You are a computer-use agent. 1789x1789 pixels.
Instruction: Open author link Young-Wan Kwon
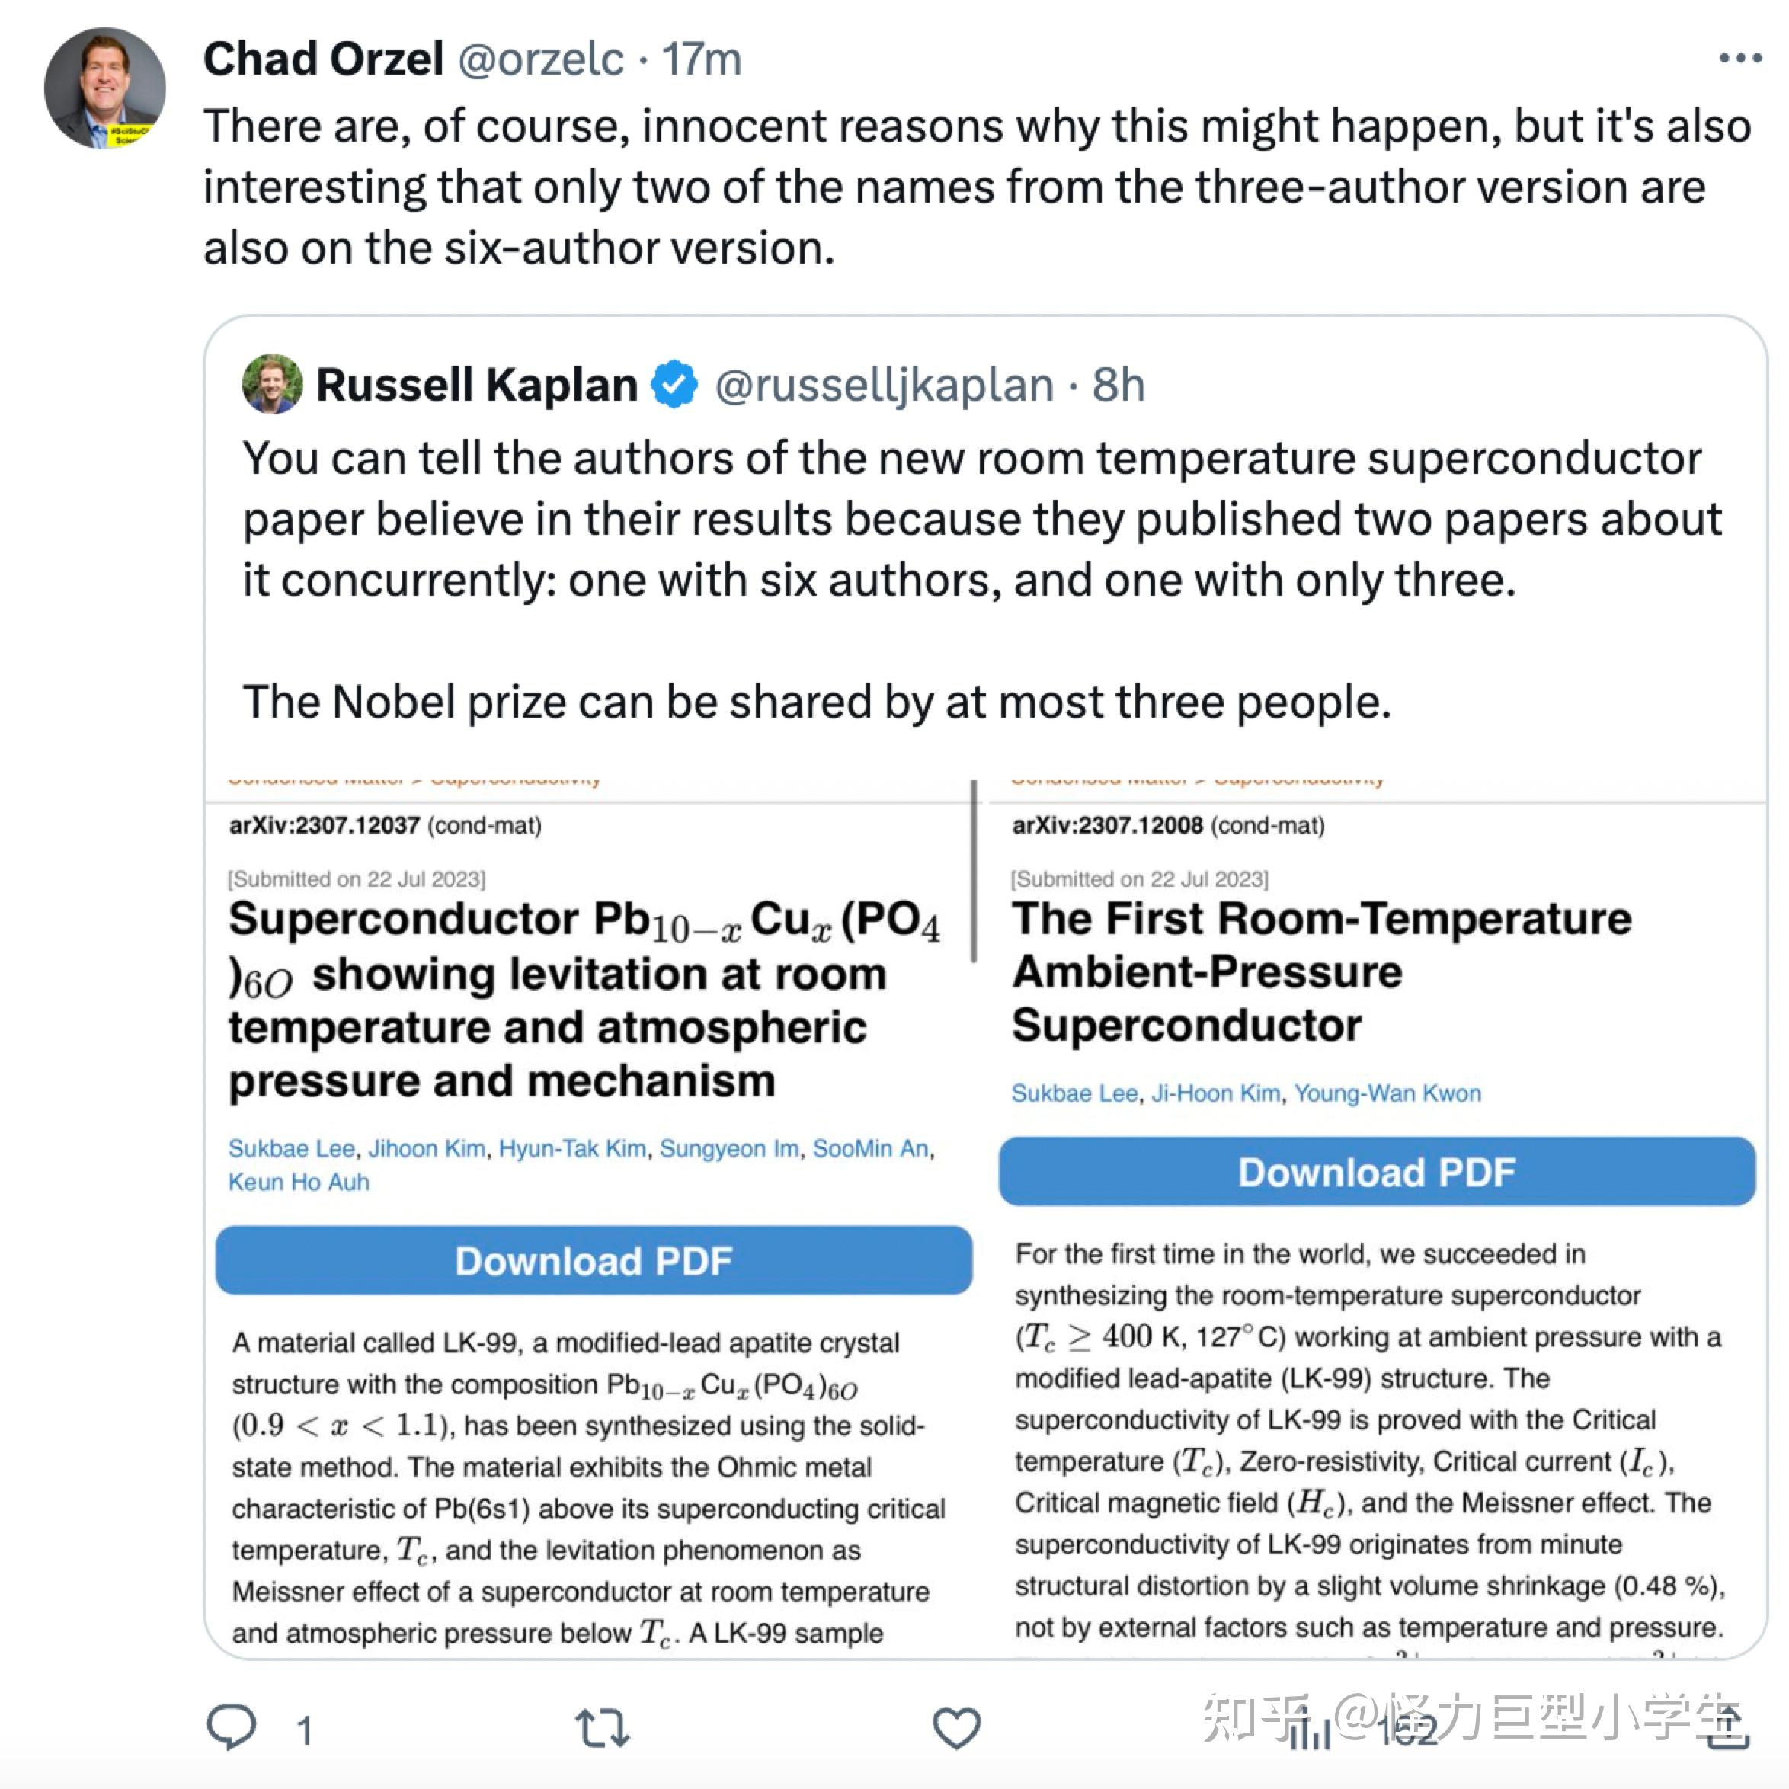(1387, 1093)
